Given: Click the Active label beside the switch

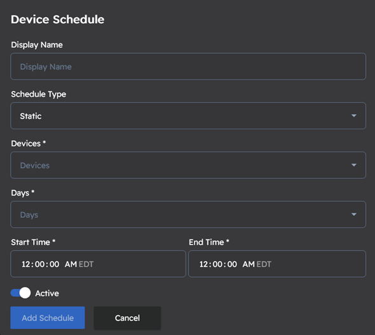Looking at the screenshot, I should (47, 294).
